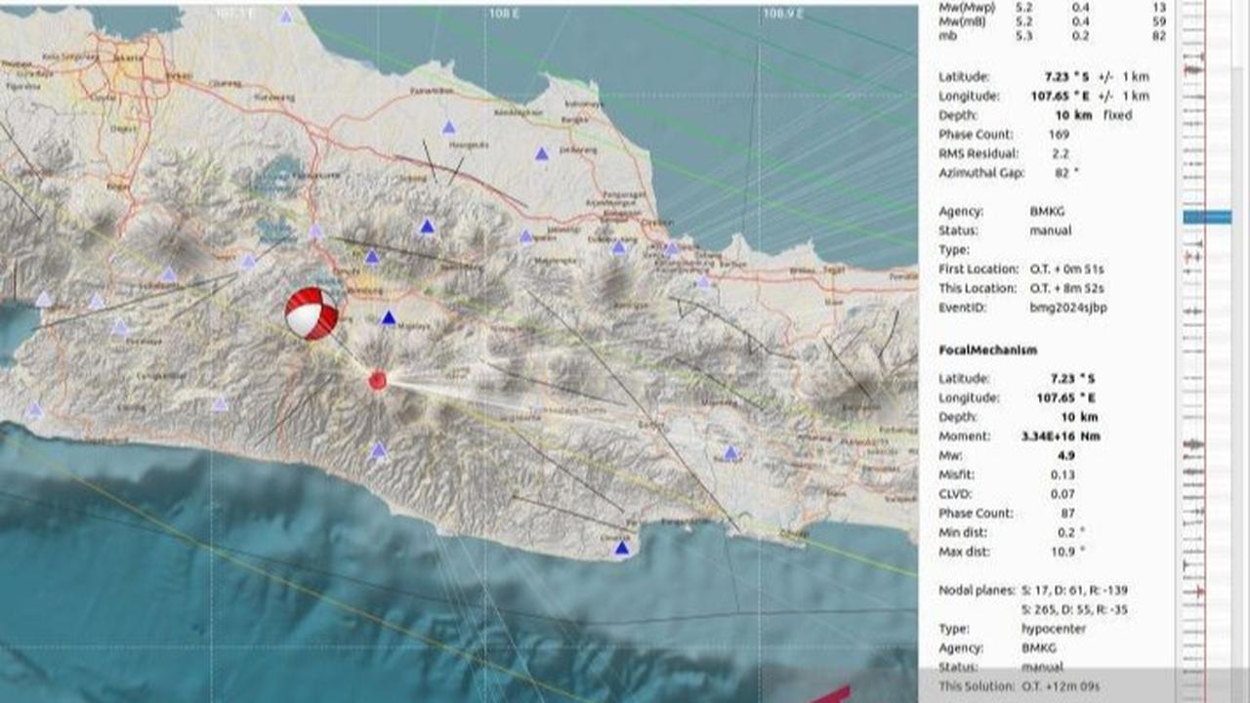The width and height of the screenshot is (1250, 703).
Task: Click the '108 E' longitude grid label
Action: [x=504, y=15]
